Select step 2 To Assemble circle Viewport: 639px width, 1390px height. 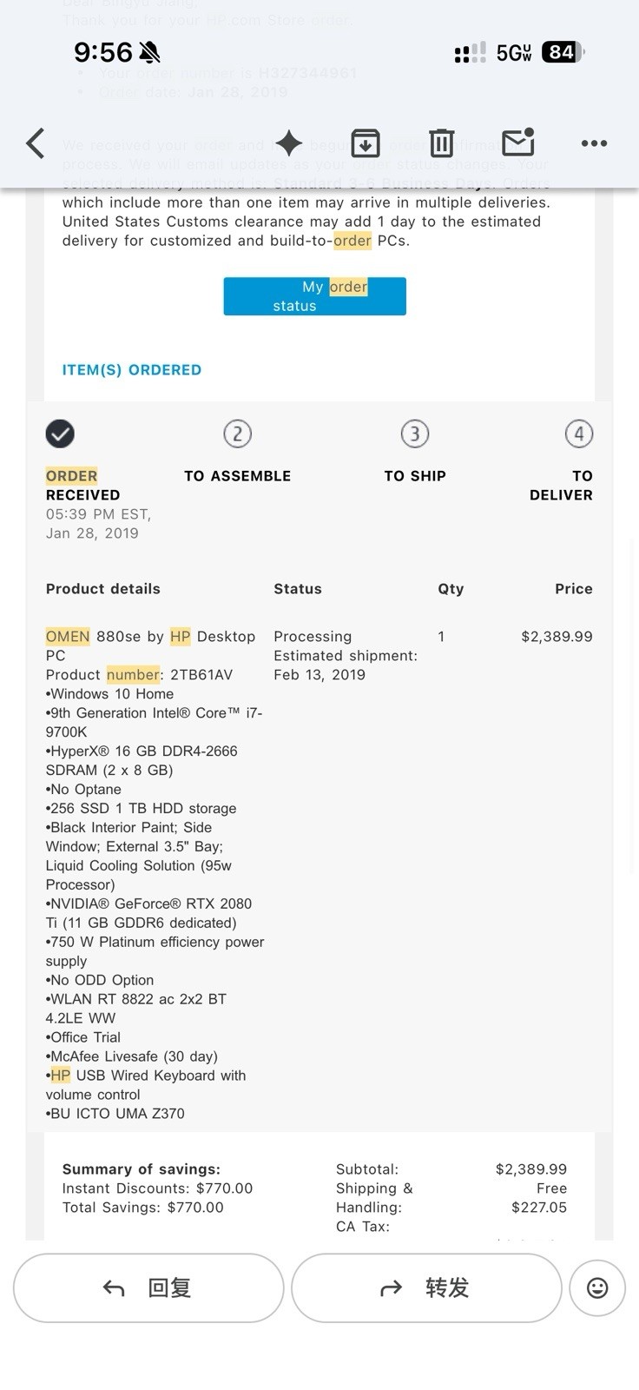point(237,434)
